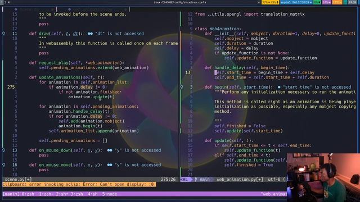Click the 'def update(self, t):' line
The width and height of the screenshot is (360, 202).
[229, 141]
